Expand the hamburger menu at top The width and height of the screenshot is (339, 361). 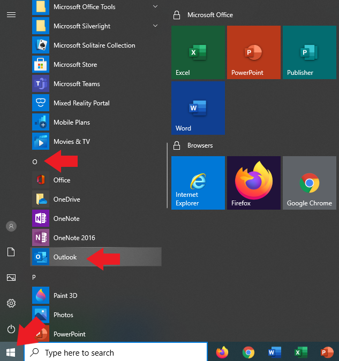[x=11, y=15]
